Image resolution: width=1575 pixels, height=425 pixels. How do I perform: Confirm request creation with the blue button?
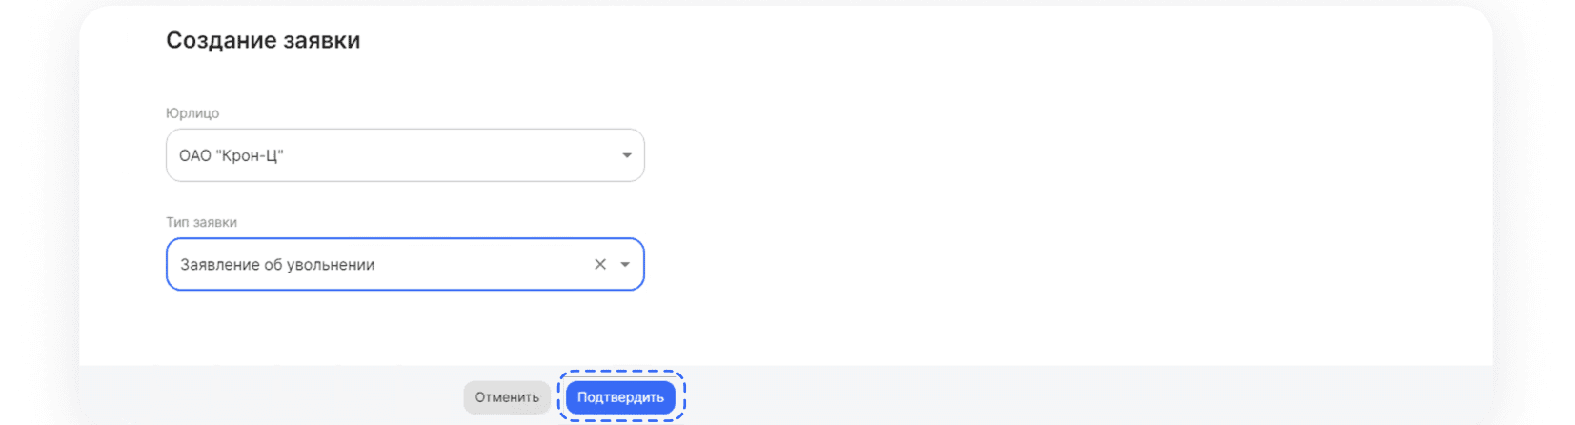(x=620, y=397)
